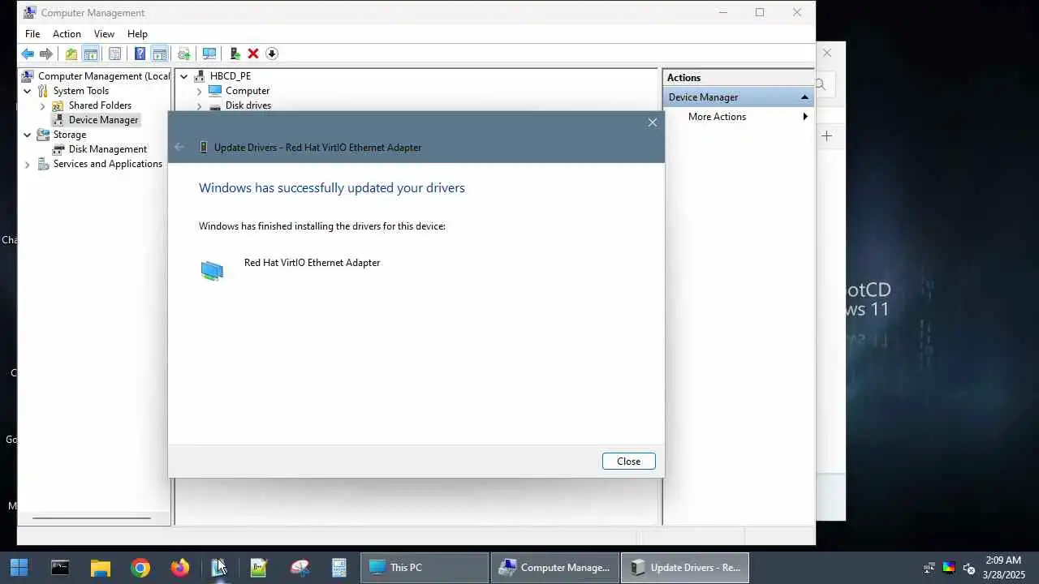Expand the Disk drives device category

199,105
